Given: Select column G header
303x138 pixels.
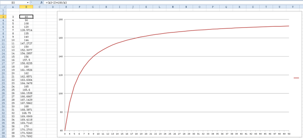Looking at the screenshot, I should [93, 7].
